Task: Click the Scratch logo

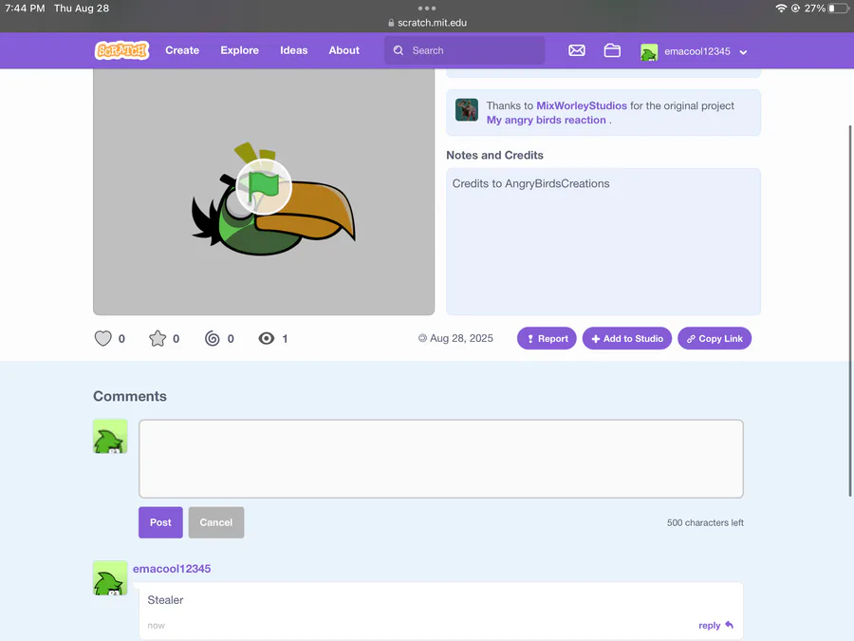Action: click(121, 50)
